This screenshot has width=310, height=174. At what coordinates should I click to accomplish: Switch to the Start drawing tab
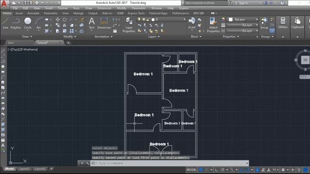click(x=11, y=43)
